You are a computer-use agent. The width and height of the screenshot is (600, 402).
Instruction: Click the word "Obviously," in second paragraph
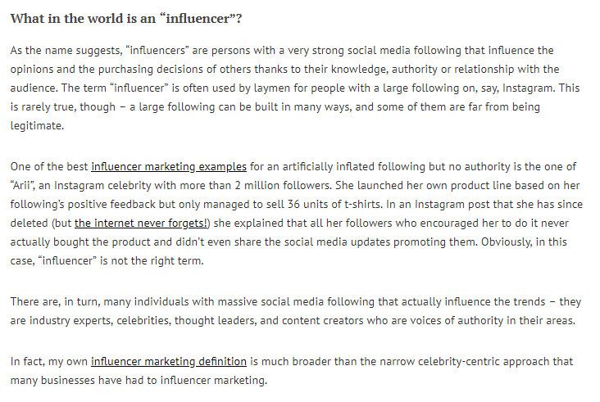[x=507, y=242]
